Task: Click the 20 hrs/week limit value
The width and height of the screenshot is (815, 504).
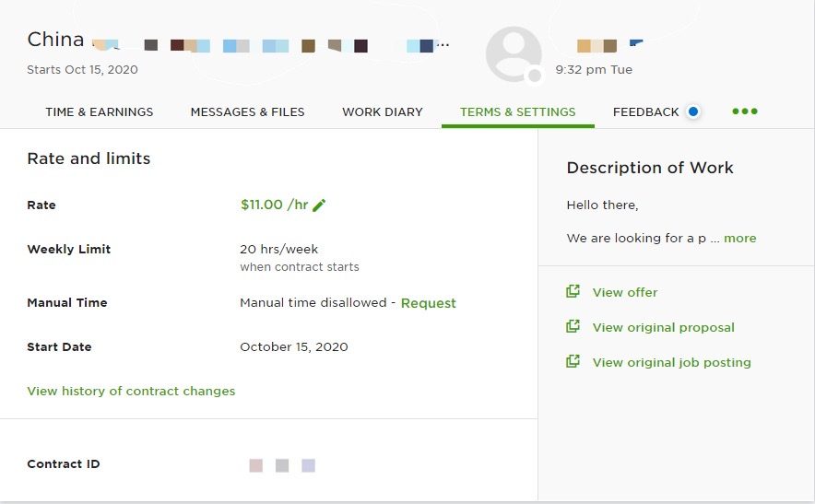Action: click(279, 249)
